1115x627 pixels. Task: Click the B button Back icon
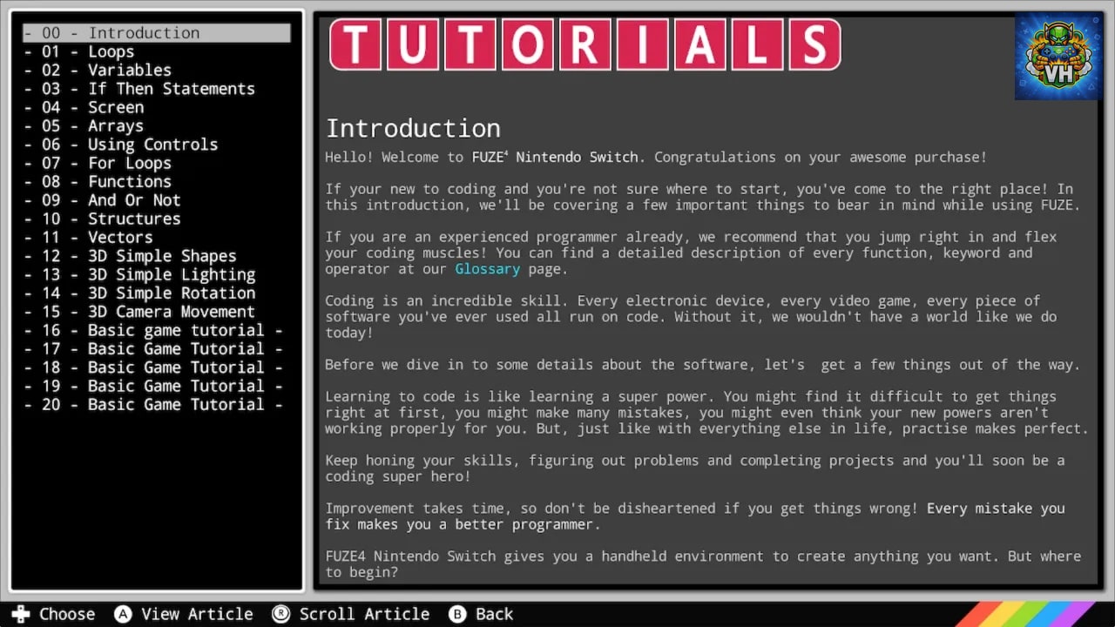point(457,614)
